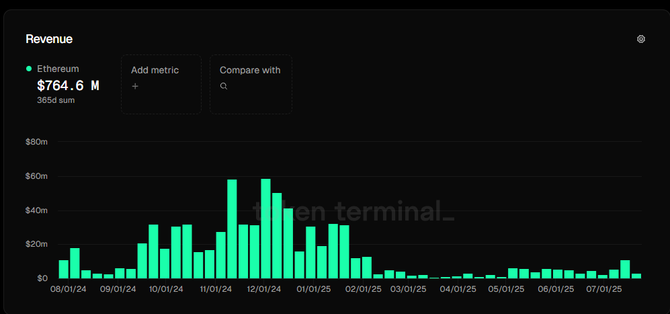Click the $764.6 M revenue value
Image resolution: width=670 pixels, height=314 pixels.
[68, 85]
